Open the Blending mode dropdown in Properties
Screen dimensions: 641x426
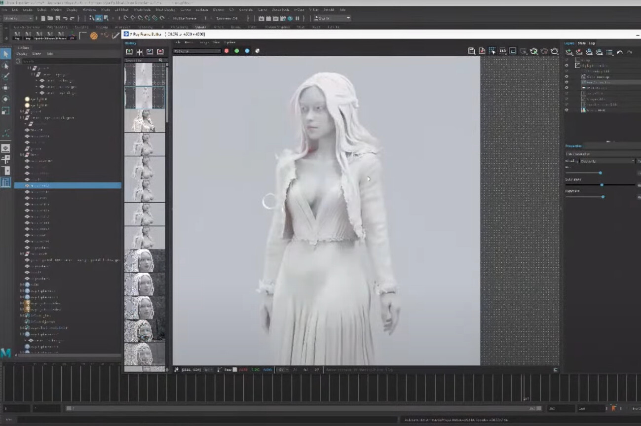click(x=607, y=161)
